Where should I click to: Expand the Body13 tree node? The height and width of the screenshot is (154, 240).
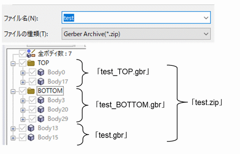point(13,128)
